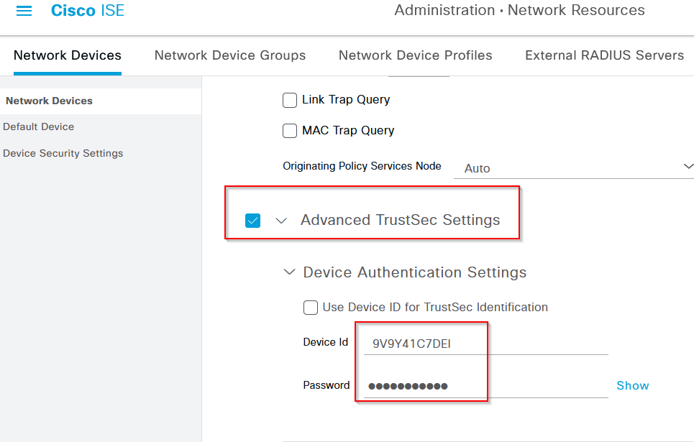Screen dimensions: 694x442
Task: Switch to the Network Devices tab
Action: tap(68, 55)
